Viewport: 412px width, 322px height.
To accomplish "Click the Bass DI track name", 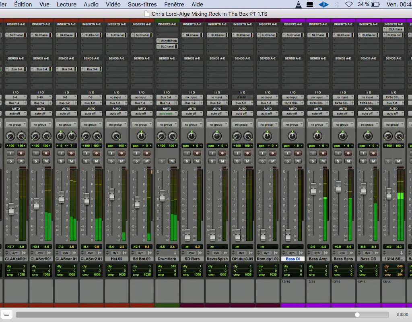I will [x=293, y=259].
